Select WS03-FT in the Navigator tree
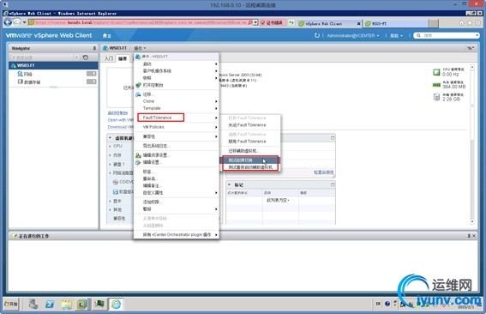This screenshot has height=314, width=486. pyautogui.click(x=53, y=65)
